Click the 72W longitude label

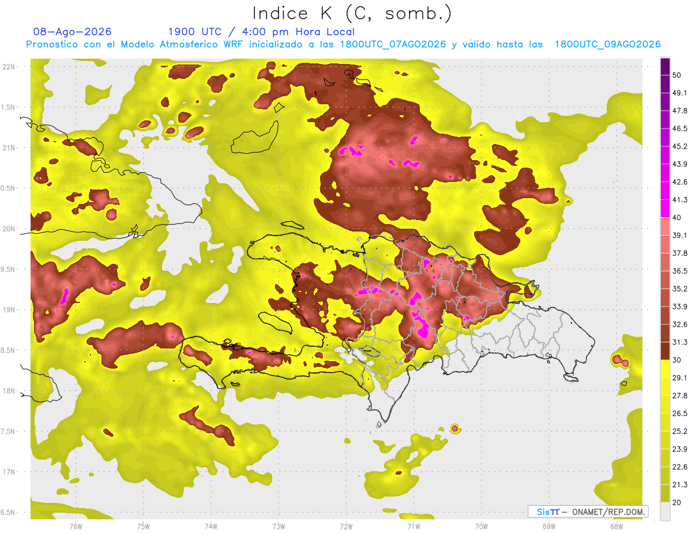coord(346,527)
